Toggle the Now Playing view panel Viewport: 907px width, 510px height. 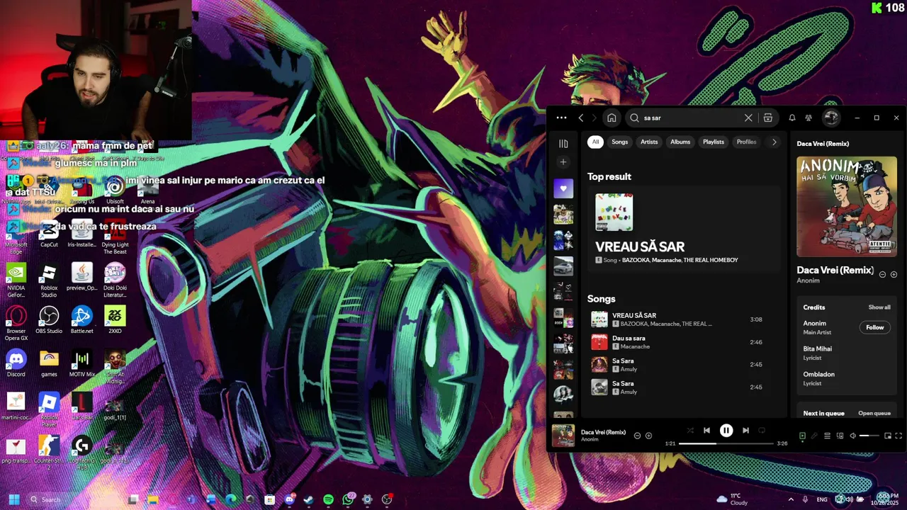pos(802,436)
